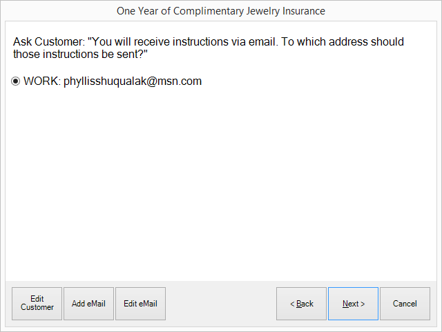Click gray bar space between Edit eMail and Back
The height and width of the screenshot is (332, 442).
pos(221,304)
